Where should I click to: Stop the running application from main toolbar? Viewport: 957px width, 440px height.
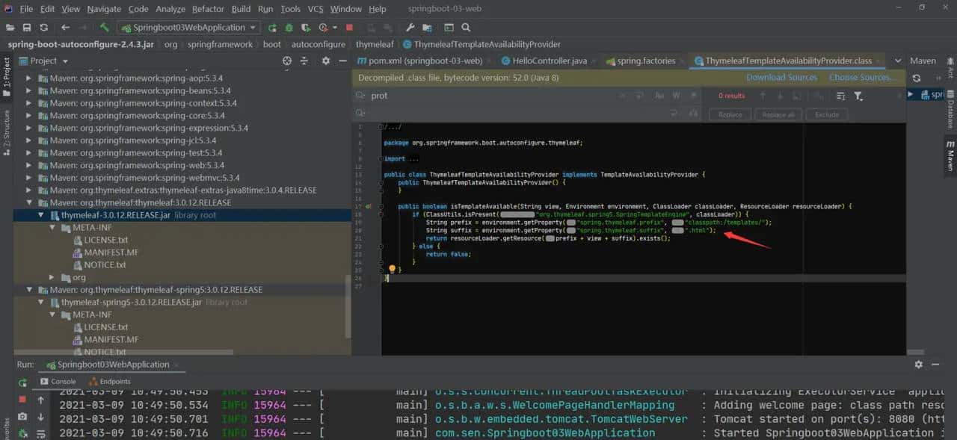(x=349, y=28)
